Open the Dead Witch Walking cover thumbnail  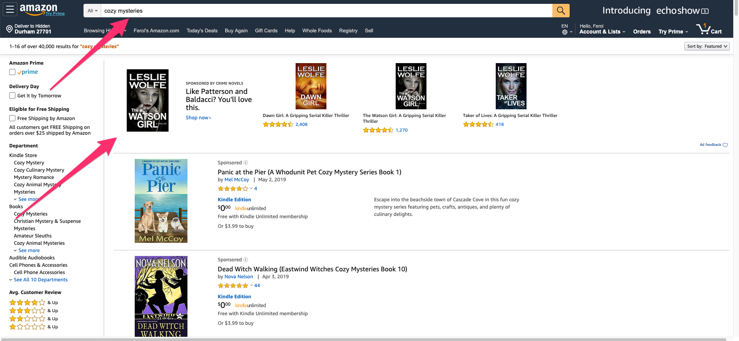(x=161, y=296)
